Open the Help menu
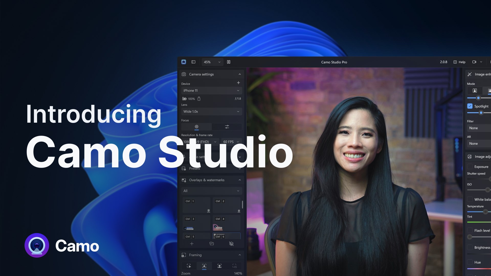 [x=459, y=62]
